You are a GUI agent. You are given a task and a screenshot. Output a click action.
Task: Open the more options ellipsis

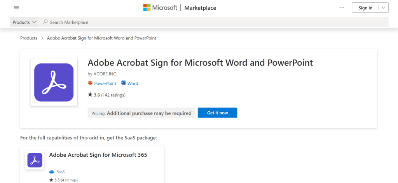coord(342,8)
